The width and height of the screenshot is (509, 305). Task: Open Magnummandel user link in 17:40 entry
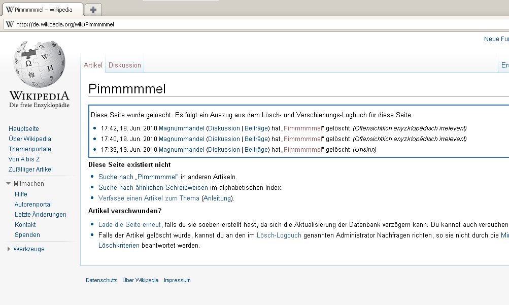tap(182, 139)
